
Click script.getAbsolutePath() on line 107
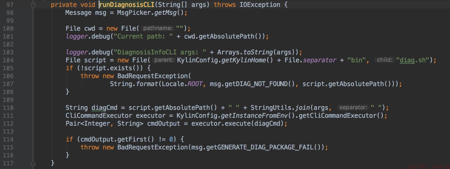(347, 84)
